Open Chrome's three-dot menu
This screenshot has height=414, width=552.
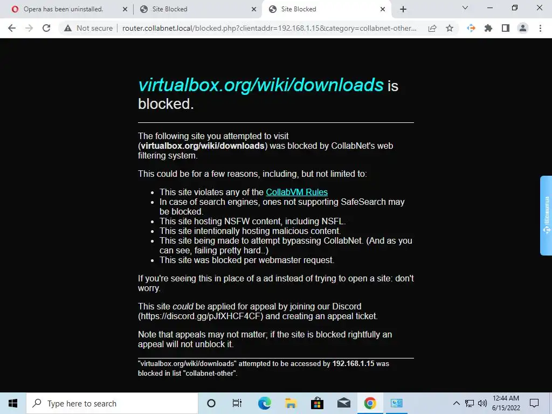(540, 28)
